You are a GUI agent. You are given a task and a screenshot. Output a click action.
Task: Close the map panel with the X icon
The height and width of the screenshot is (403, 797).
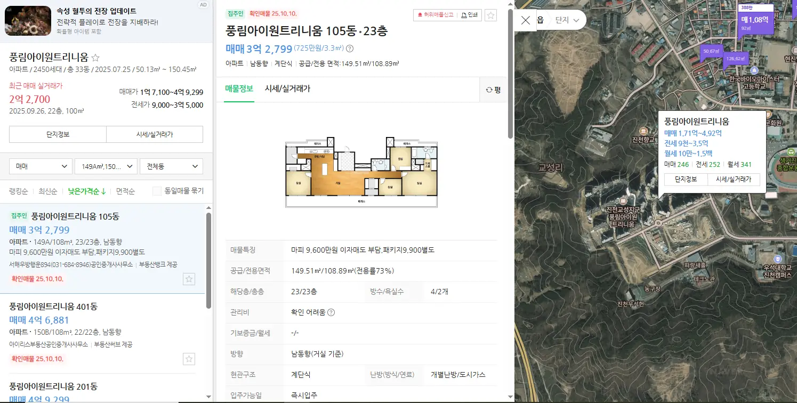(525, 20)
